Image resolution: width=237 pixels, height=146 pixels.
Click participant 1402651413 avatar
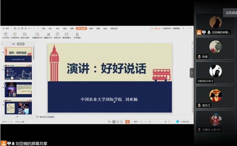pyautogui.click(x=216, y=71)
